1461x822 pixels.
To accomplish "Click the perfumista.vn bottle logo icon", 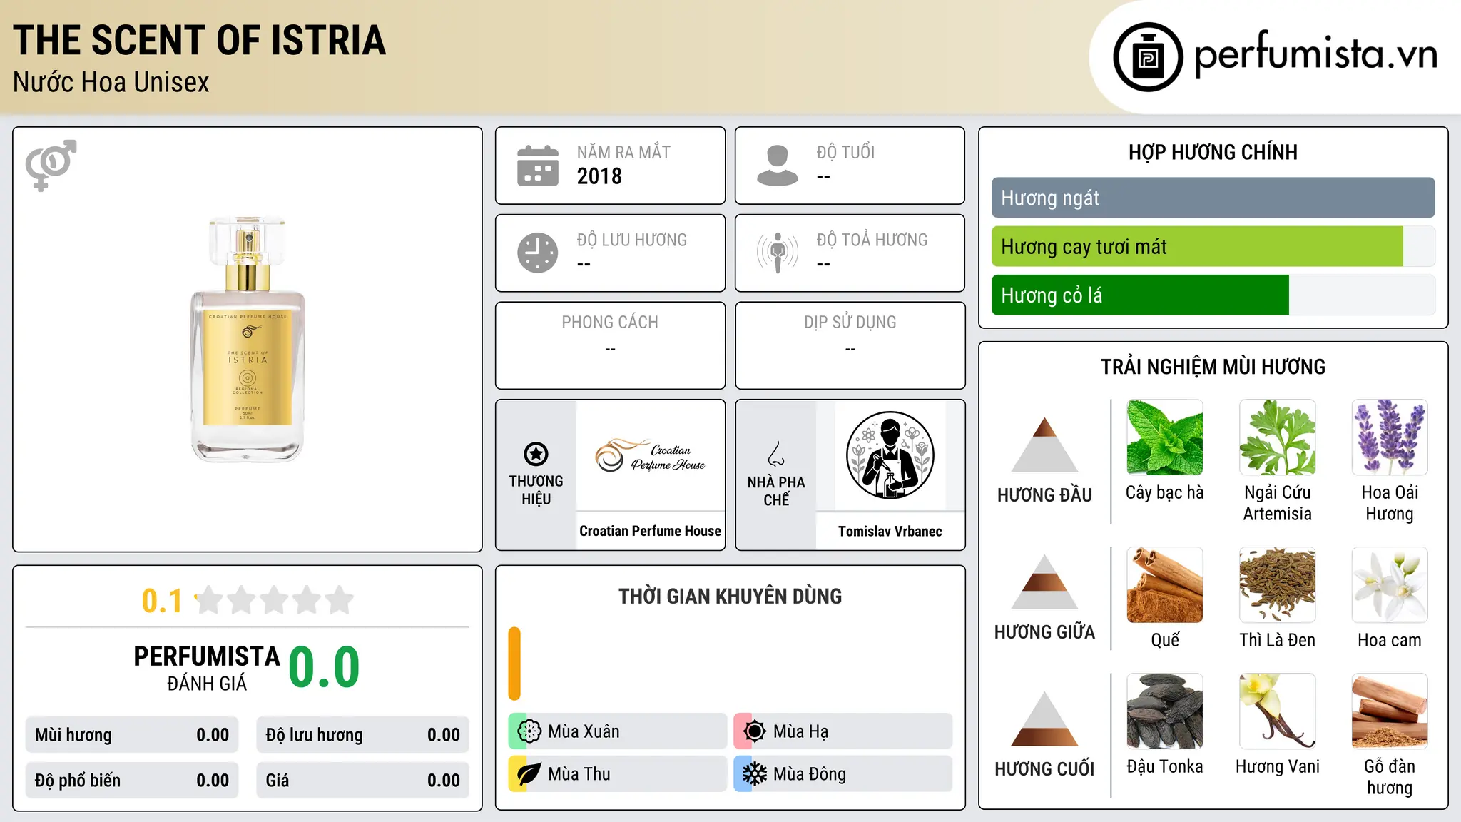I will point(1148,57).
